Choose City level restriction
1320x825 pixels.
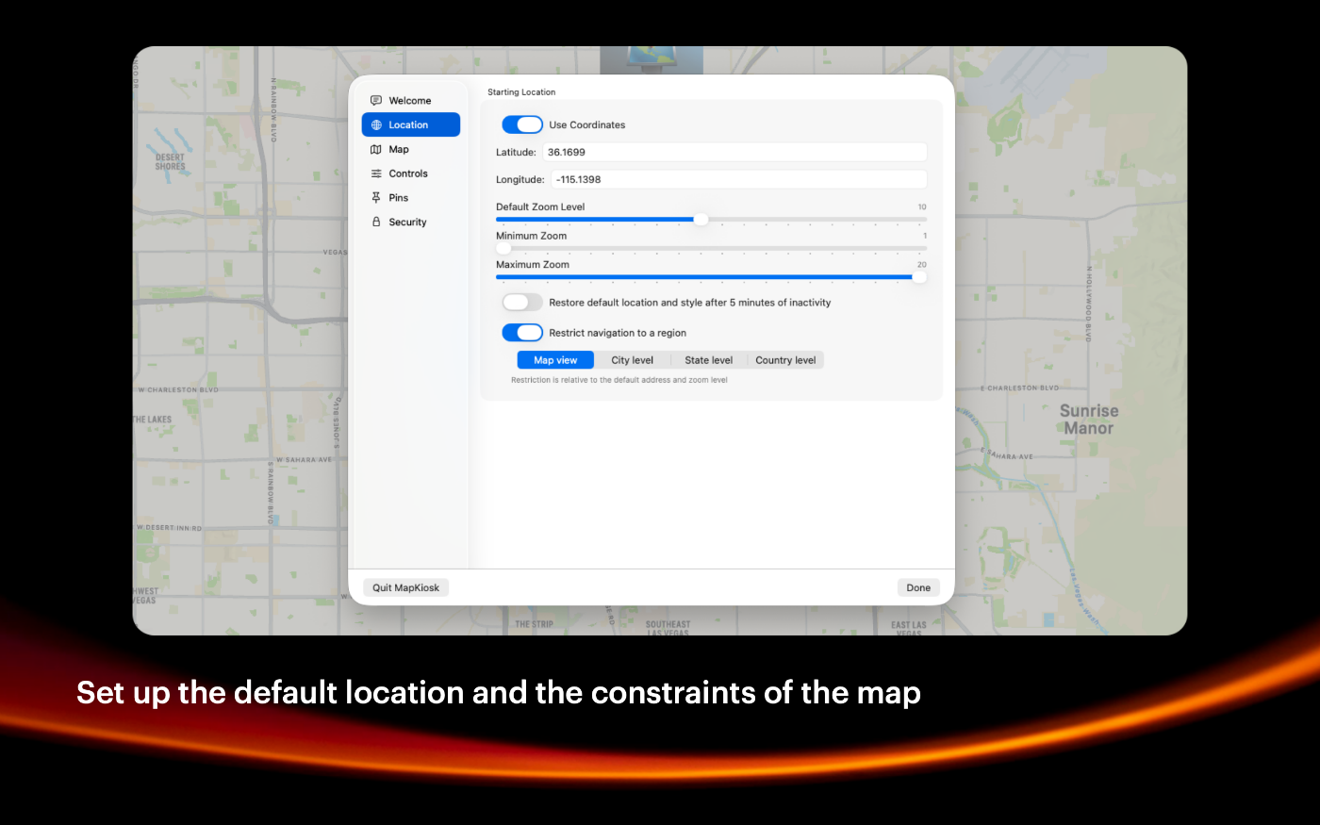click(632, 360)
